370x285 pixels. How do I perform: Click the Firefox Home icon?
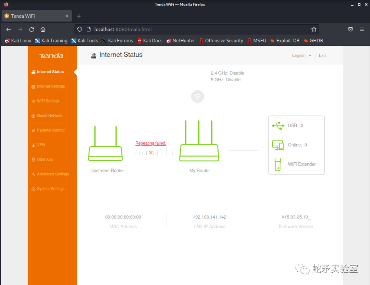click(43, 29)
